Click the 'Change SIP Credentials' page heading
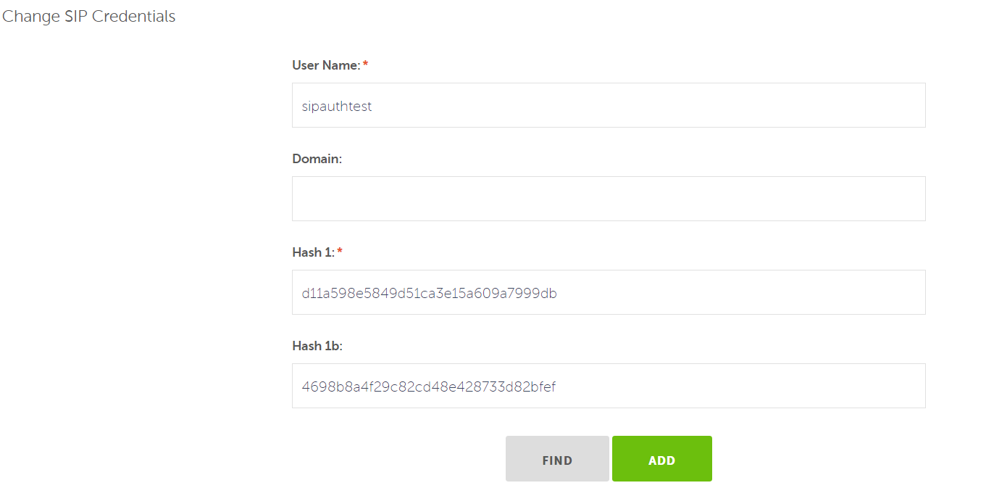 click(89, 17)
